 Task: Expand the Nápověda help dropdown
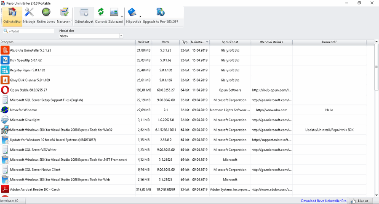pyautogui.click(x=140, y=17)
